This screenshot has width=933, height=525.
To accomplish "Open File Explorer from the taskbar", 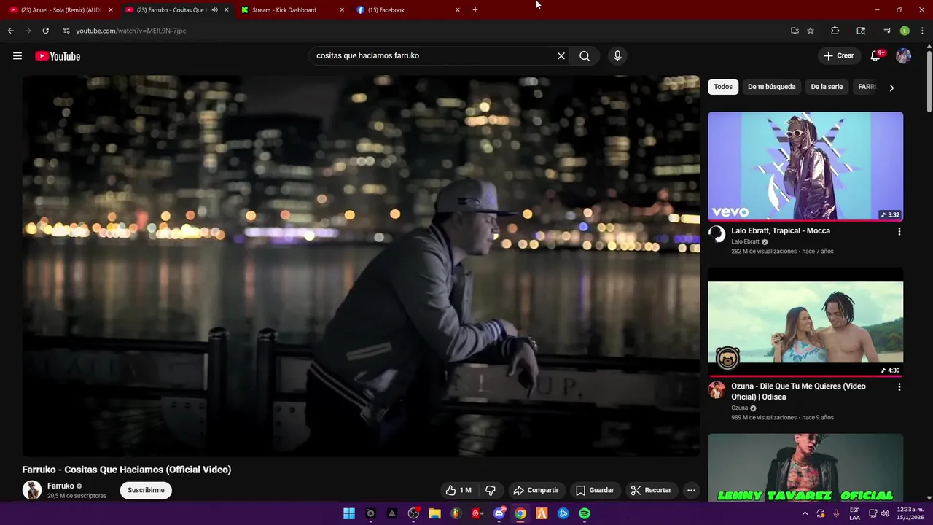I will pyautogui.click(x=434, y=513).
